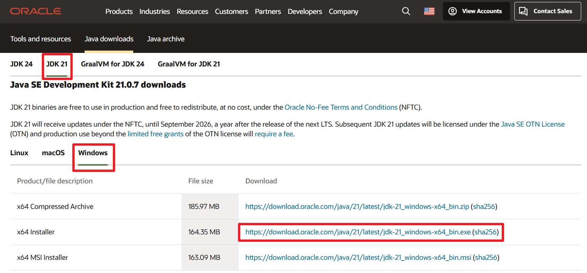Viewport: 587px width, 273px height.
Task: Select the Java downloads tab
Action: click(x=109, y=39)
